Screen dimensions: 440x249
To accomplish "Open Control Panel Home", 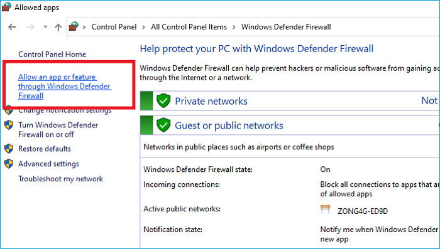I will coord(52,55).
